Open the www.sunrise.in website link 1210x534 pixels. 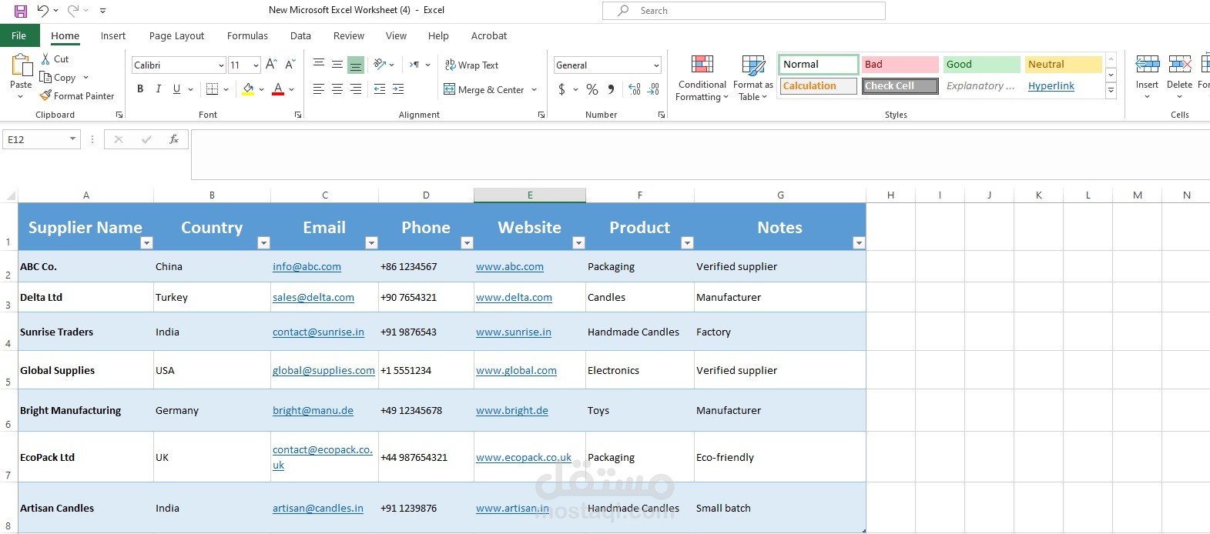click(514, 332)
